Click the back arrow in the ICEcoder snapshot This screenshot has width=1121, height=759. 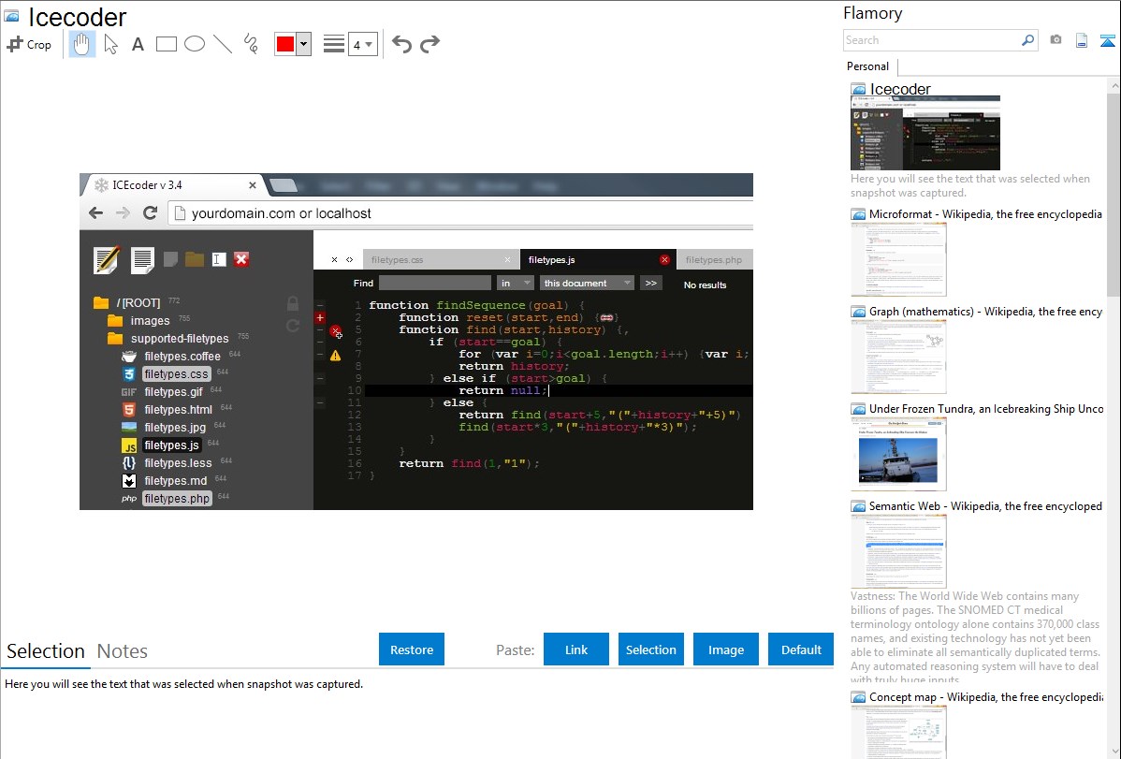tap(95, 212)
